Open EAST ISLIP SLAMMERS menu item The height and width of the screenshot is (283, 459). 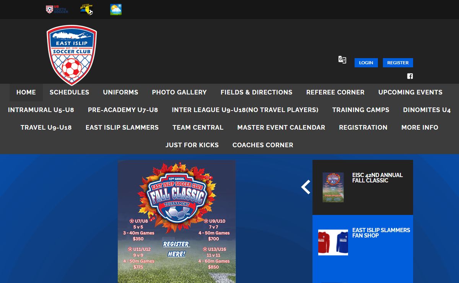pos(122,127)
